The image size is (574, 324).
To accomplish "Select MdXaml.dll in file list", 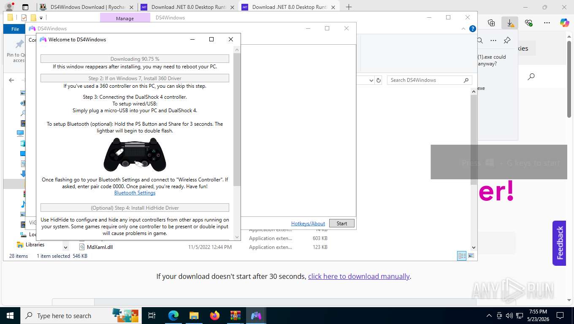I will point(100,247).
